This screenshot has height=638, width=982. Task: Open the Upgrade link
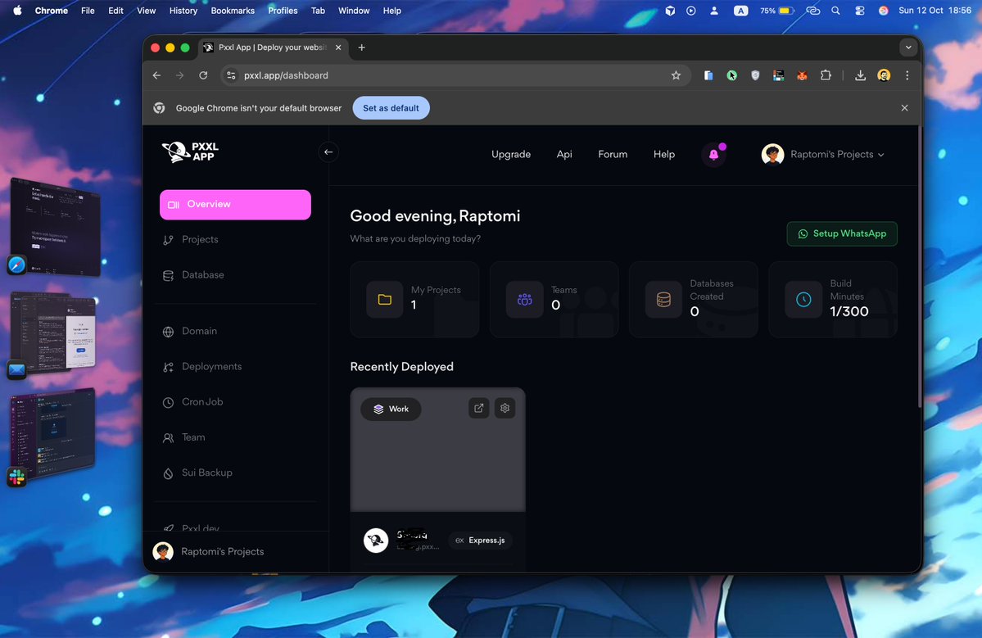pos(510,155)
